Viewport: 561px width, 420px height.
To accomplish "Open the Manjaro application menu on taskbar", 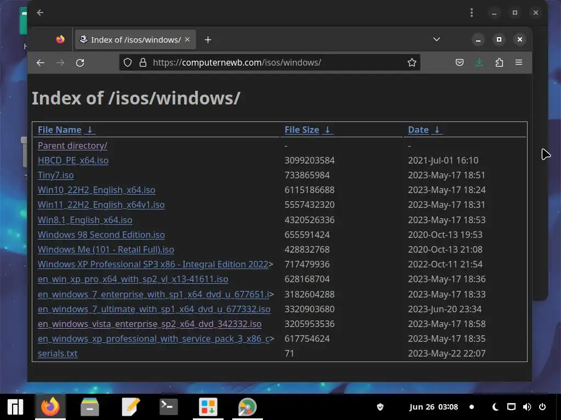I will coord(15,407).
